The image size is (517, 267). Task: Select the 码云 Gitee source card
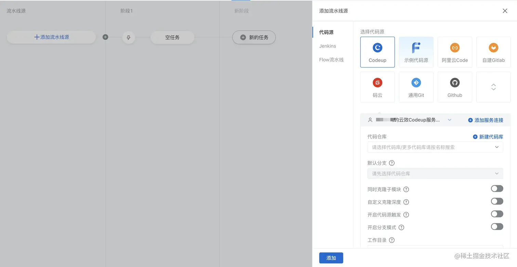377,87
